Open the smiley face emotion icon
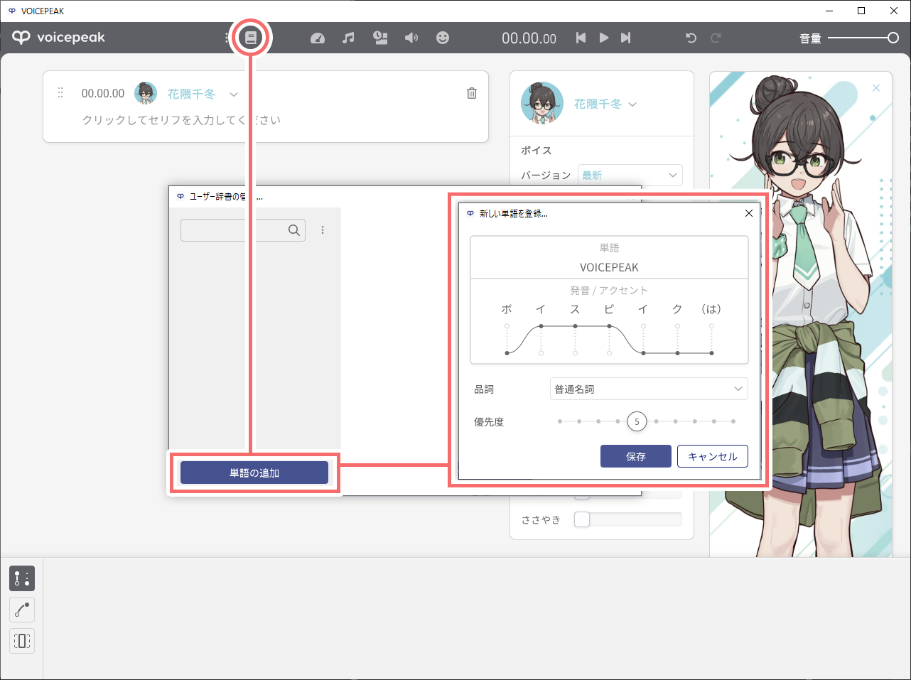 pos(443,38)
